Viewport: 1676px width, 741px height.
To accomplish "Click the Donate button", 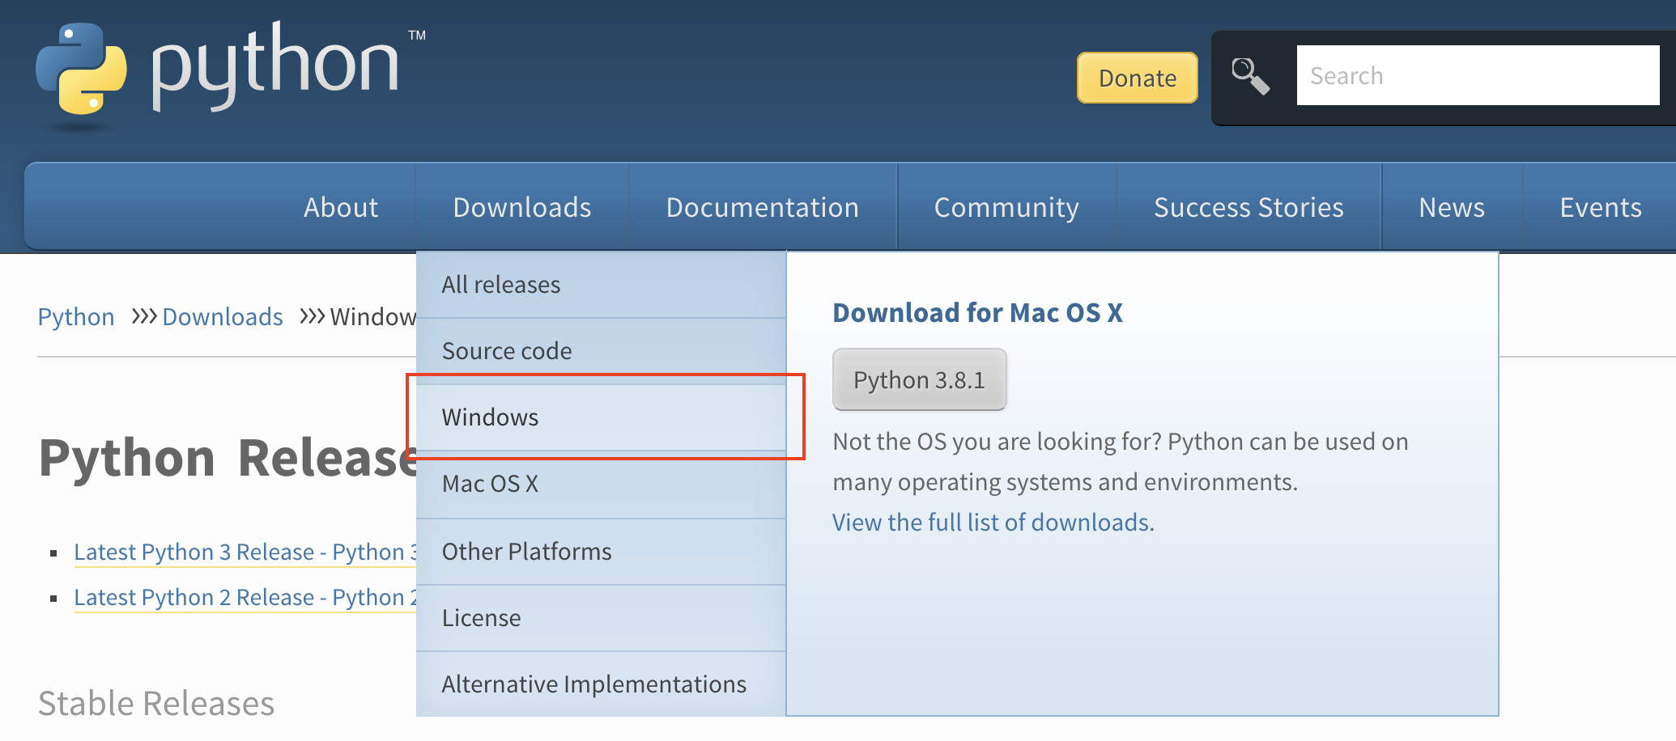I will point(1137,78).
